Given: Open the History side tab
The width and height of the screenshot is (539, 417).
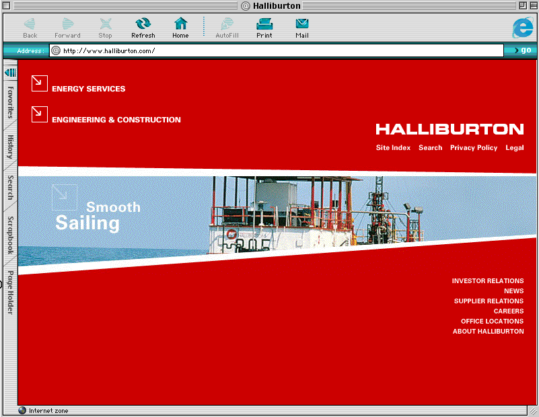Looking at the screenshot, I should pos(11,147).
